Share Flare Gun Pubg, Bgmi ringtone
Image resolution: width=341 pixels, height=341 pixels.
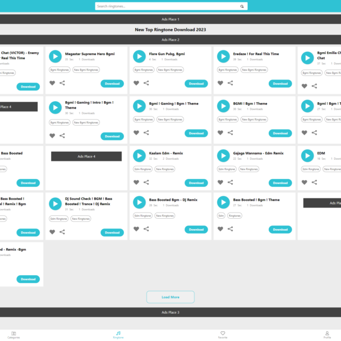click(146, 83)
